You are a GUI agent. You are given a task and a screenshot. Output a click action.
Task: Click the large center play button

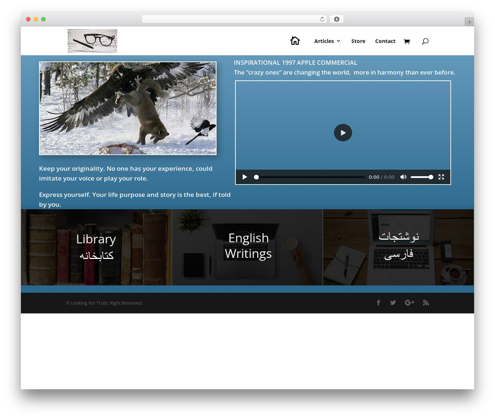(x=343, y=133)
